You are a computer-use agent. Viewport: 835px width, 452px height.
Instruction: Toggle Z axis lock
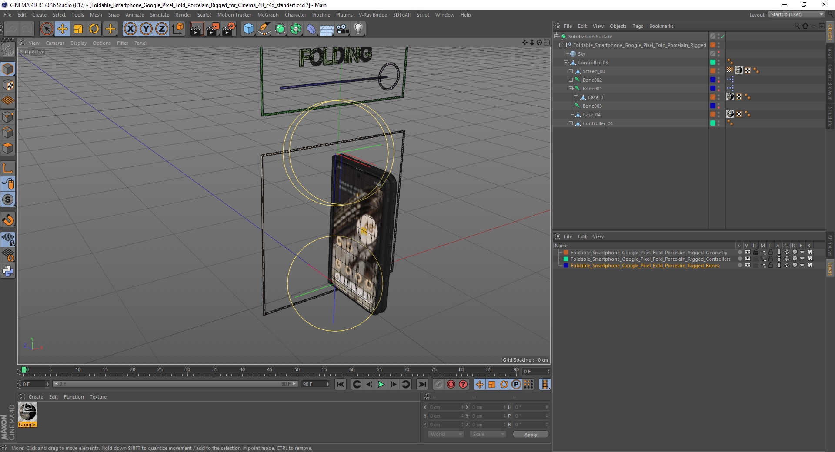point(161,29)
